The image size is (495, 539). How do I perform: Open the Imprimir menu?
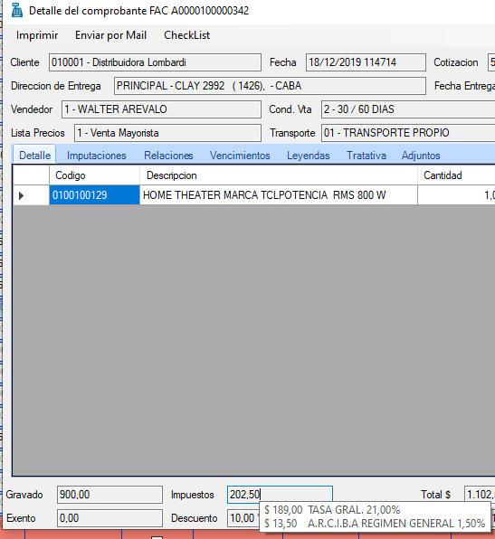[x=37, y=35]
